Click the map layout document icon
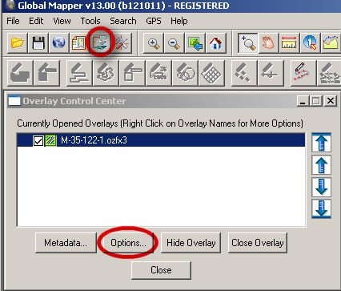Viewport: 341px width, 291px height. pos(79,42)
